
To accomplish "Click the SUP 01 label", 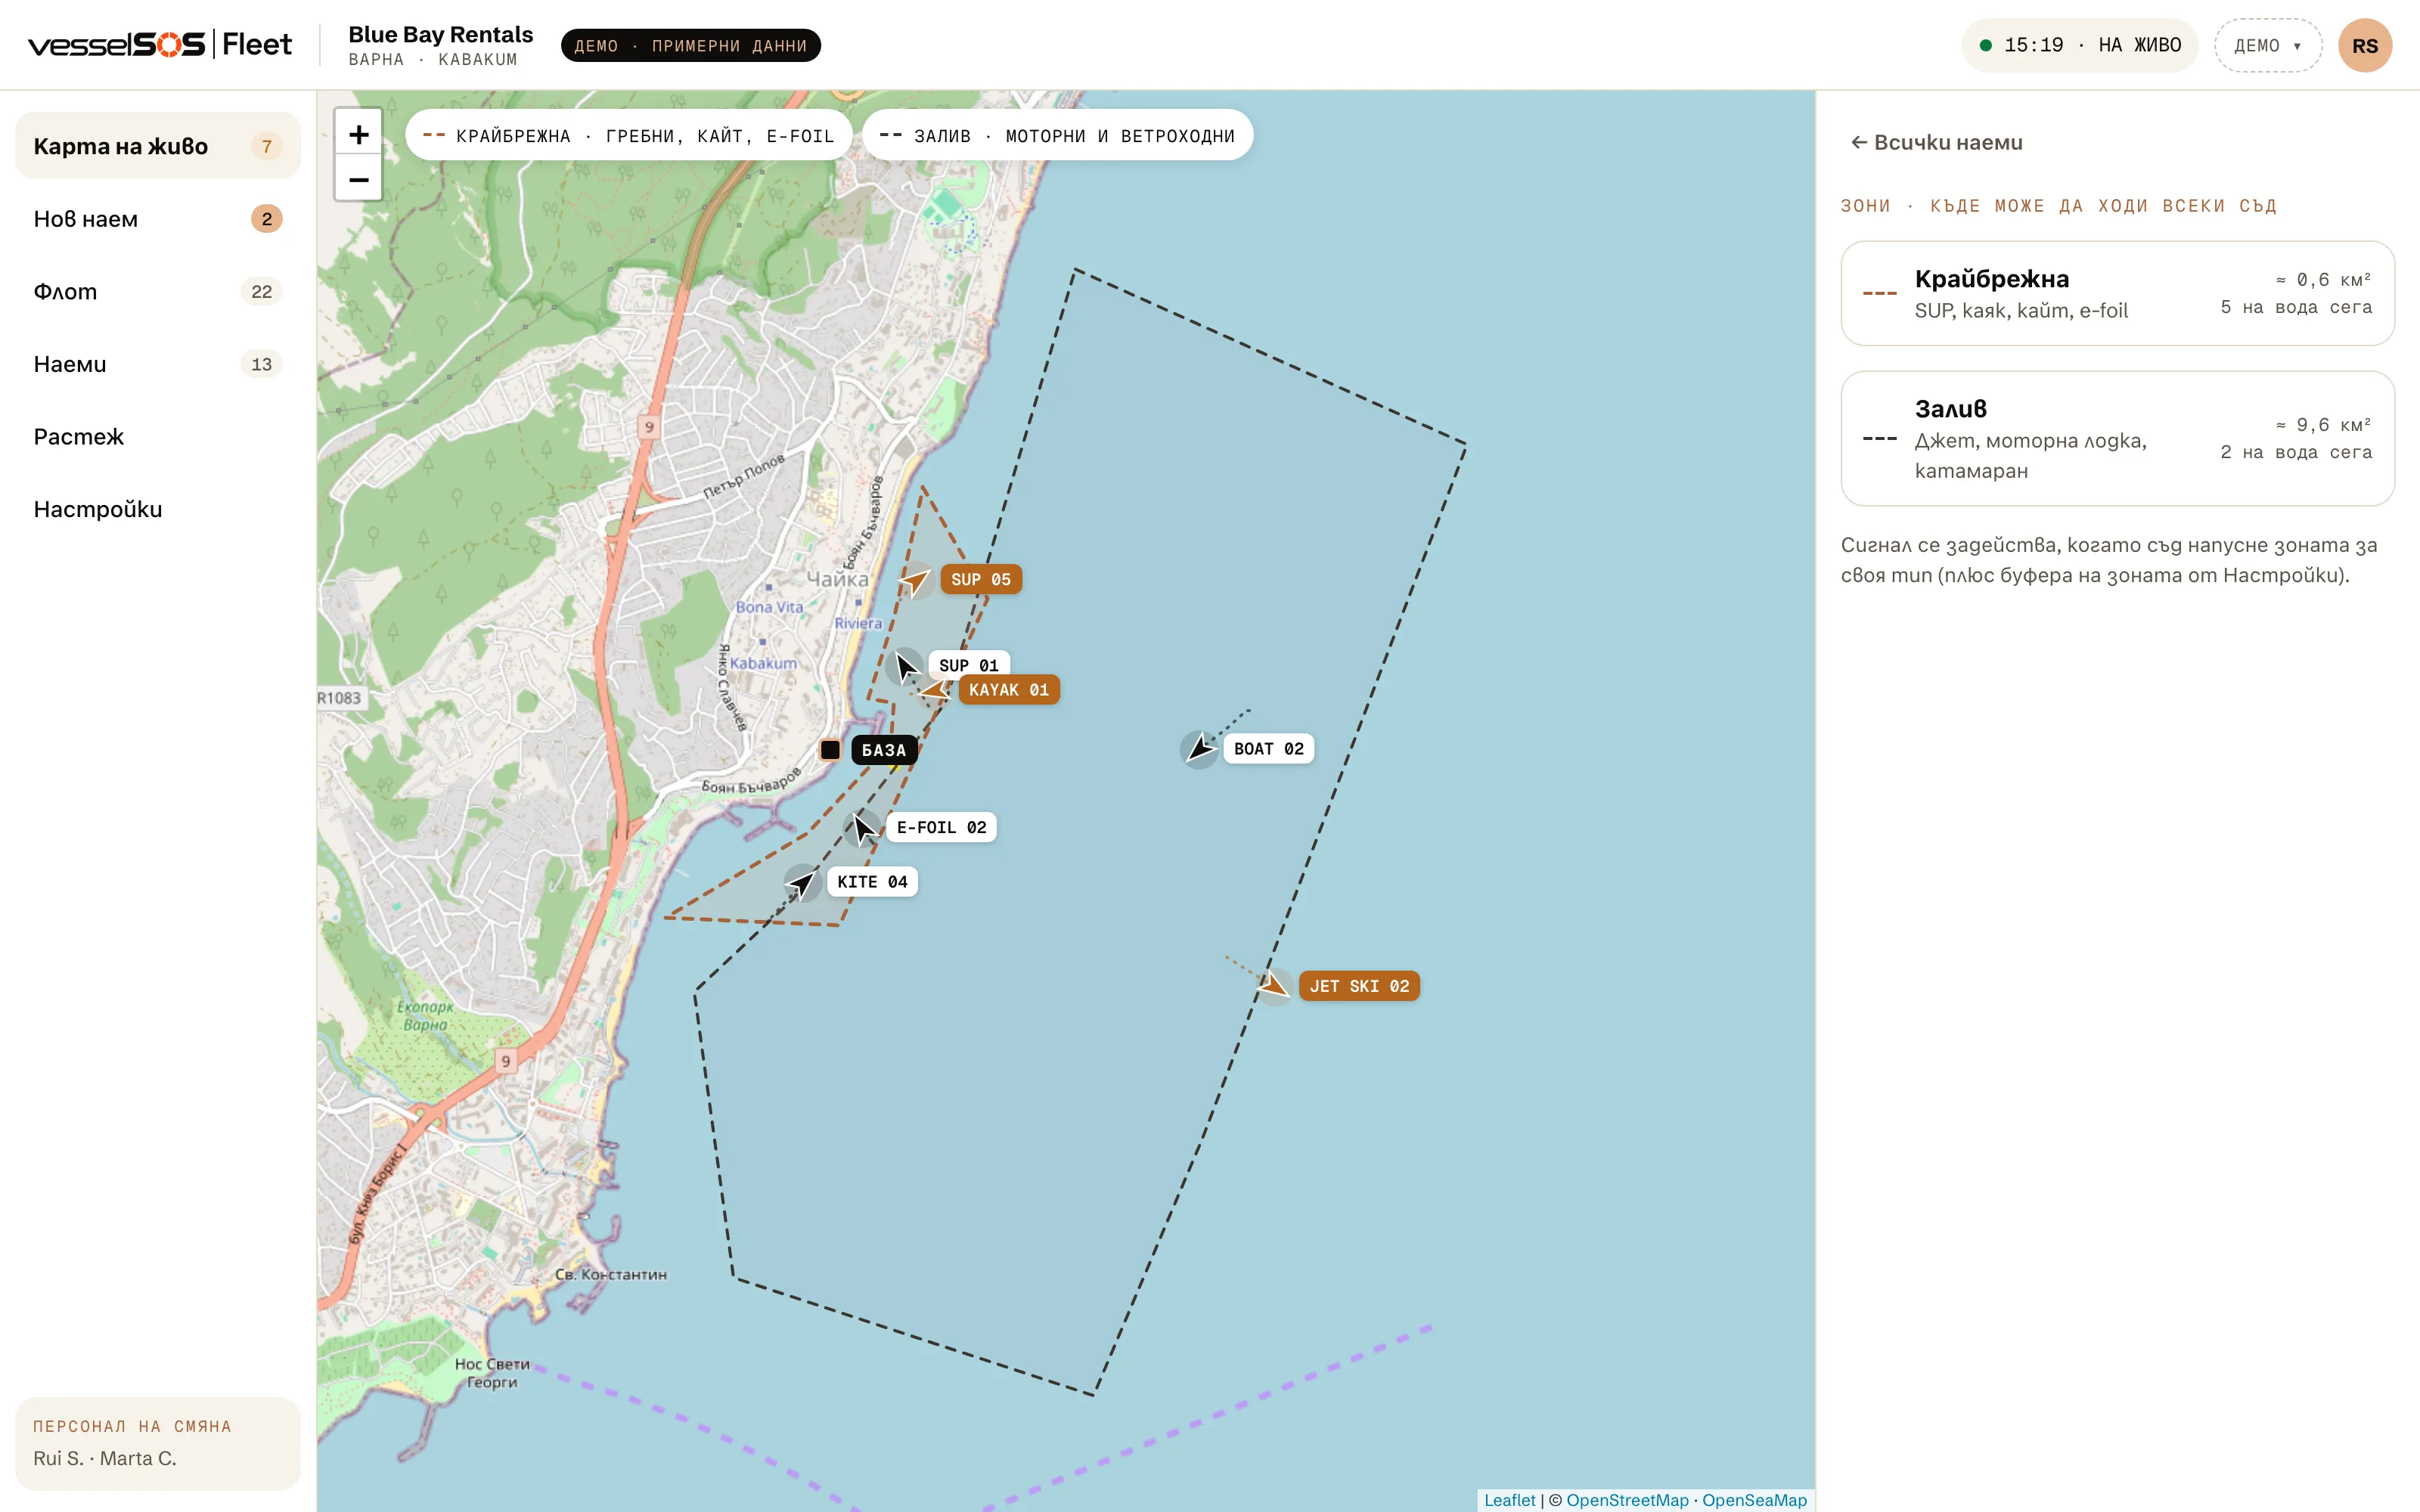I will click(969, 664).
